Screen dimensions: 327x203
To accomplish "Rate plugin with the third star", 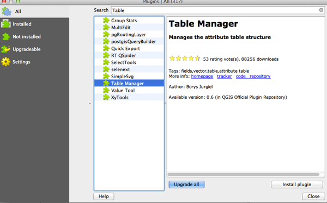I will coord(185,59).
